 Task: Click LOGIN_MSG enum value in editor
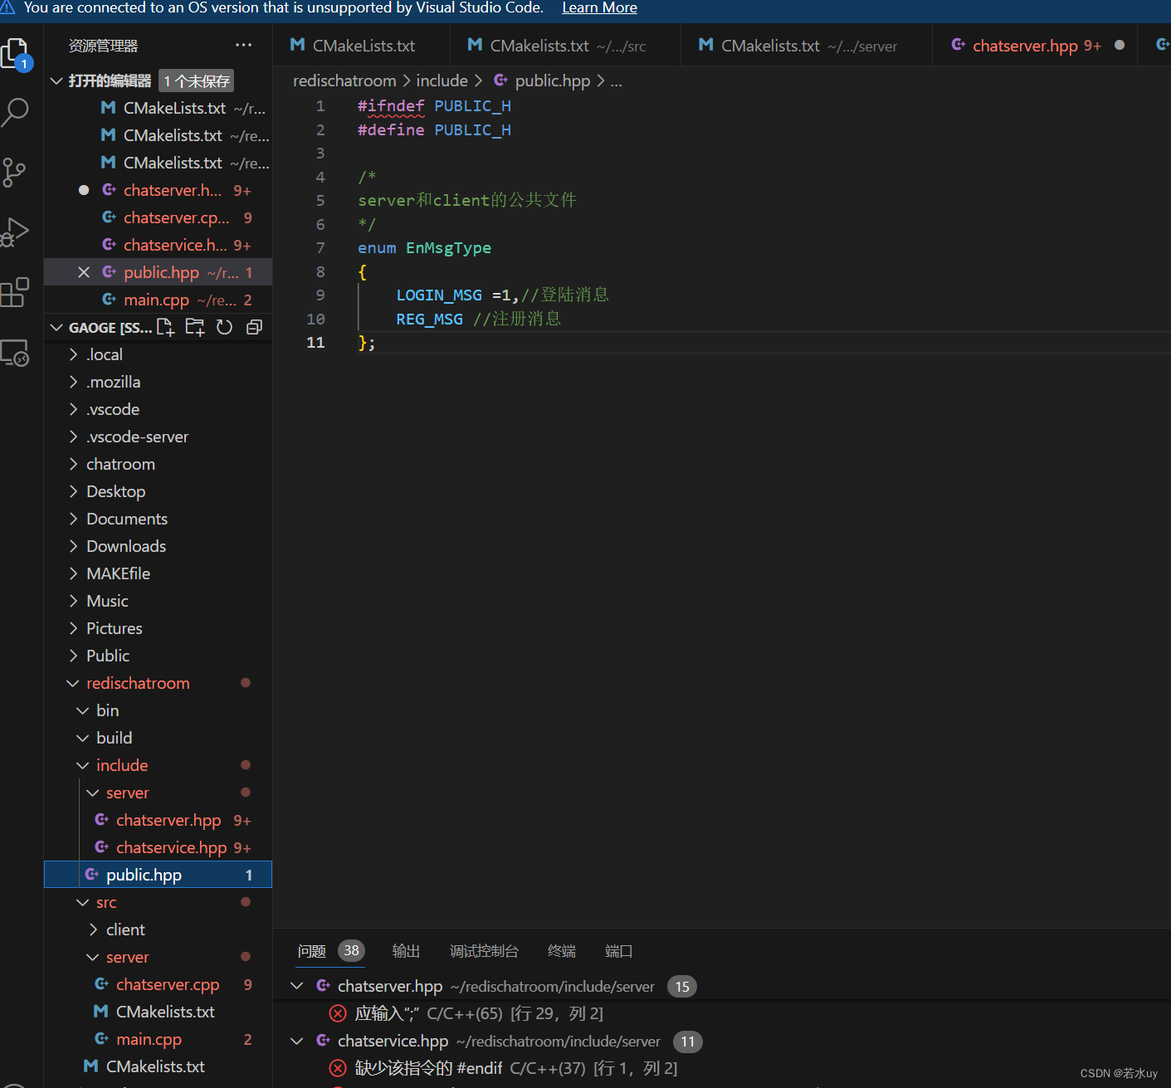click(x=439, y=295)
